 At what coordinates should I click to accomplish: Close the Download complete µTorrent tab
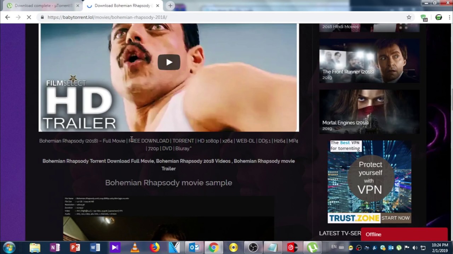[78, 6]
